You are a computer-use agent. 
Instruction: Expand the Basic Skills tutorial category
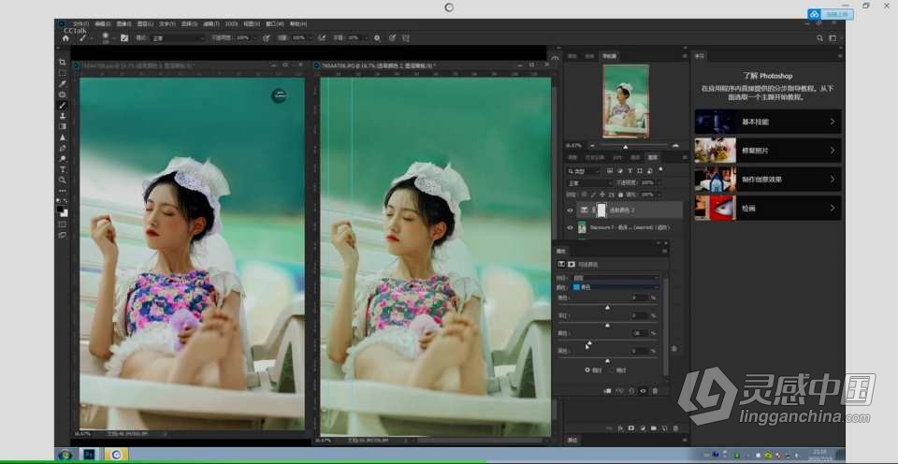768,122
